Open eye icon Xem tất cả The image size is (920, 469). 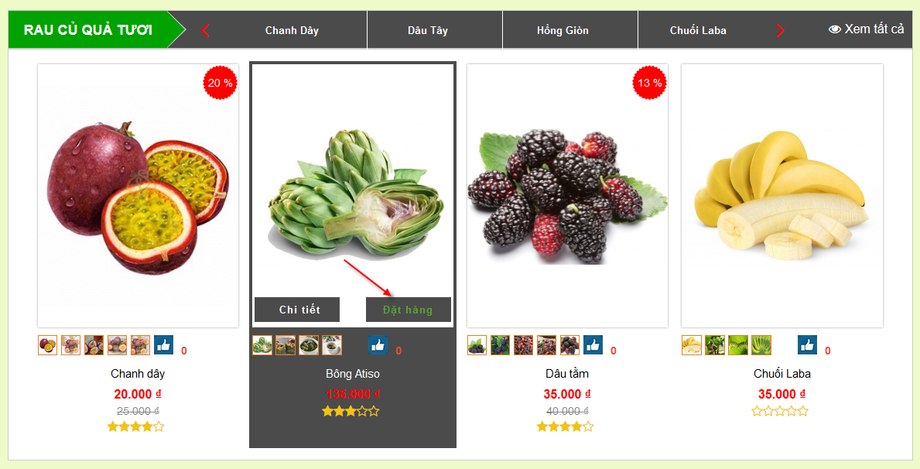pyautogui.click(x=865, y=29)
